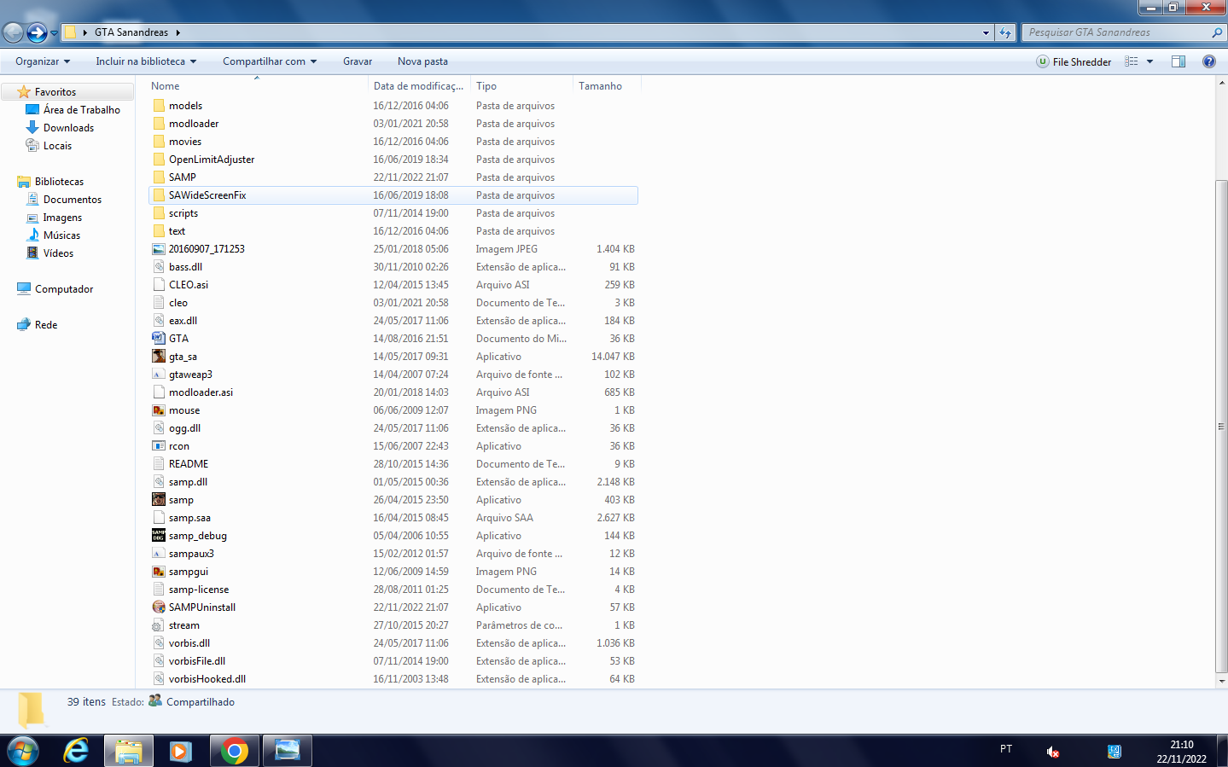The height and width of the screenshot is (767, 1228).
Task: Expand address bar history dropdown
Action: coord(986,32)
